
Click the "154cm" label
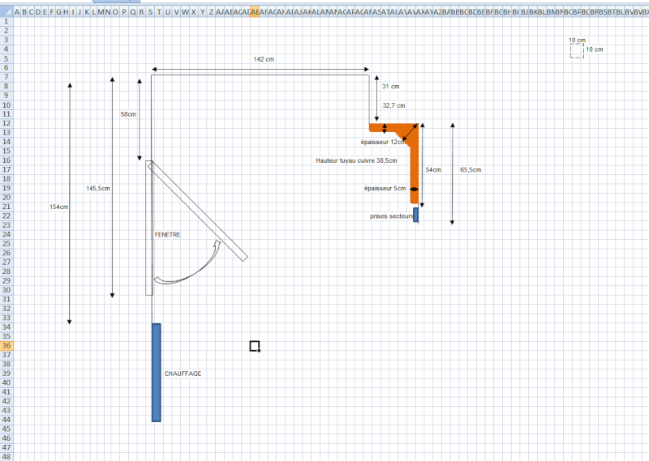pyautogui.click(x=58, y=207)
